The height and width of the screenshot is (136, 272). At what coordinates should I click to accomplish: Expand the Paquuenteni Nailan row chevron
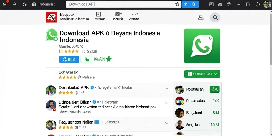tap(167, 123)
